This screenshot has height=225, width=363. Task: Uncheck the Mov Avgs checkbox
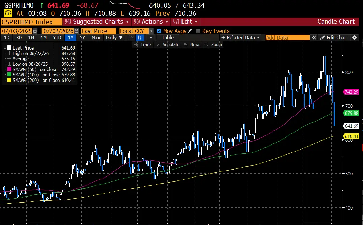[159, 31]
